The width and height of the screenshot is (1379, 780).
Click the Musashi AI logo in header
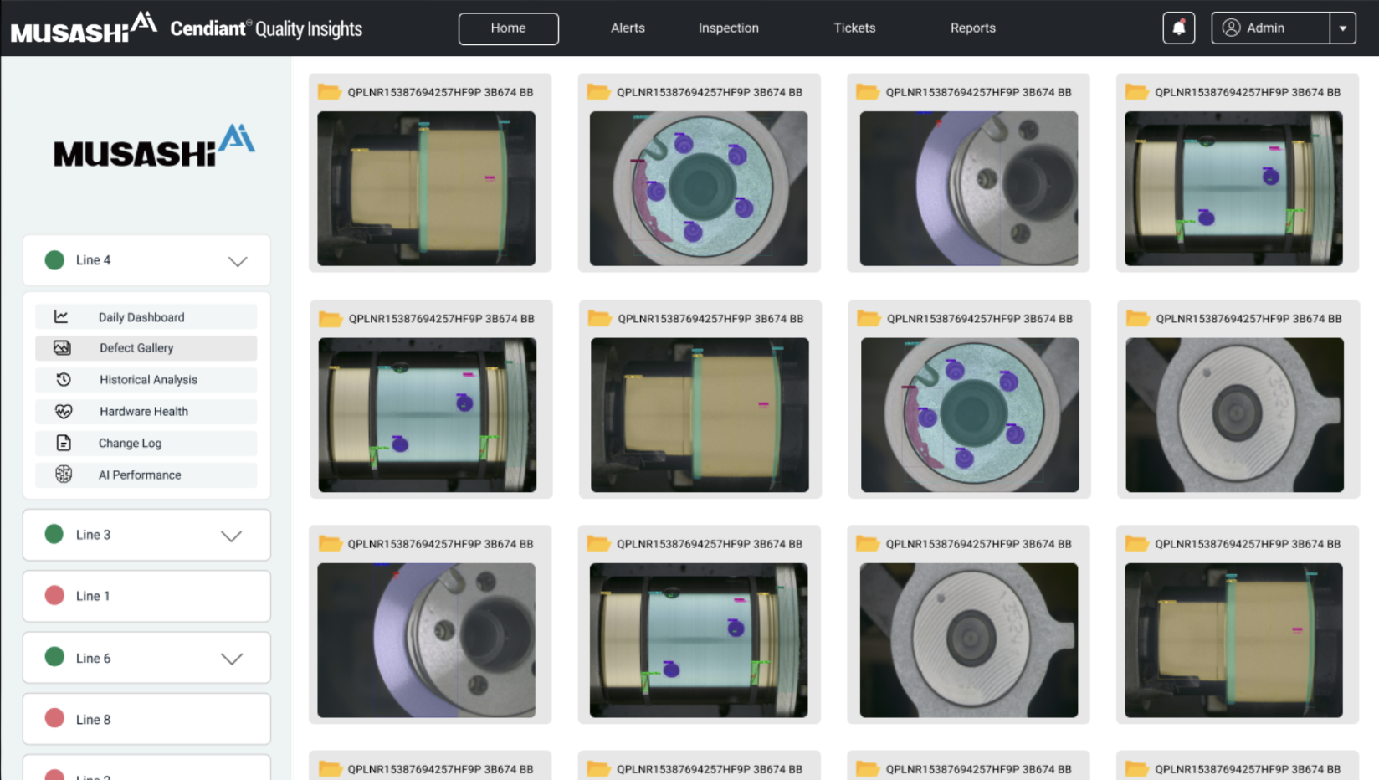click(x=84, y=28)
